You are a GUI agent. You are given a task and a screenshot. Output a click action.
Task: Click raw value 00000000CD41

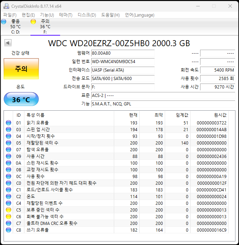pyautogui.click(x=211, y=190)
